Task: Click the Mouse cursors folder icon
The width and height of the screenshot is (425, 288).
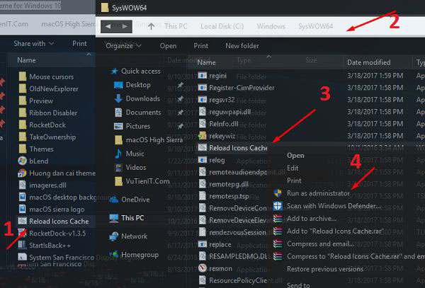Action: (23, 77)
